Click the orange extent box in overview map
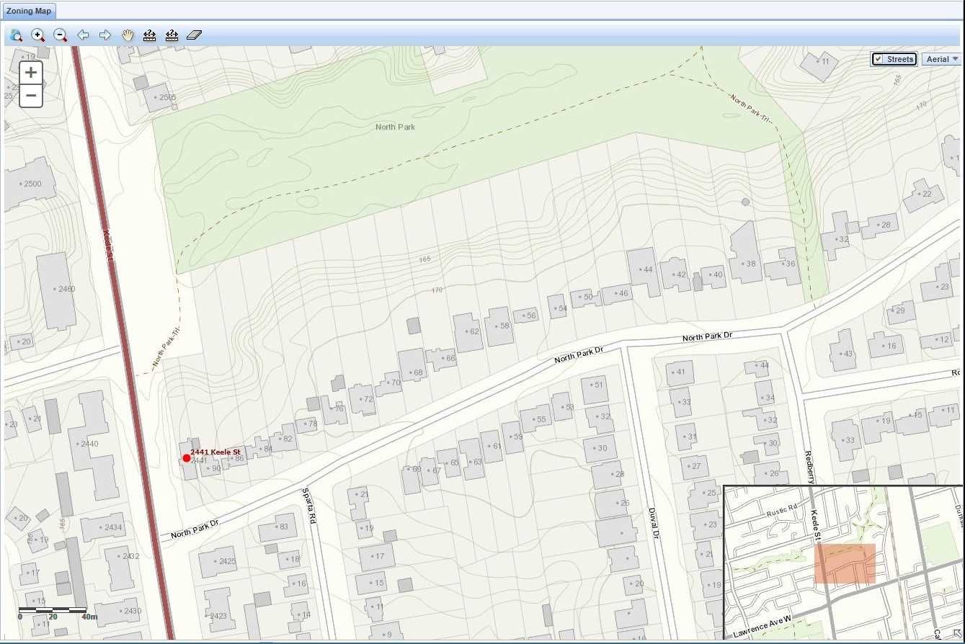The height and width of the screenshot is (644, 965). click(x=845, y=563)
